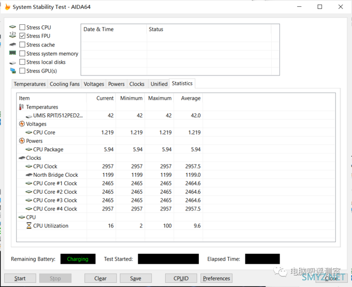The width and height of the screenshot is (352, 287).
Task: Click the thermometer icon in Temperatures row
Action: pos(21,107)
